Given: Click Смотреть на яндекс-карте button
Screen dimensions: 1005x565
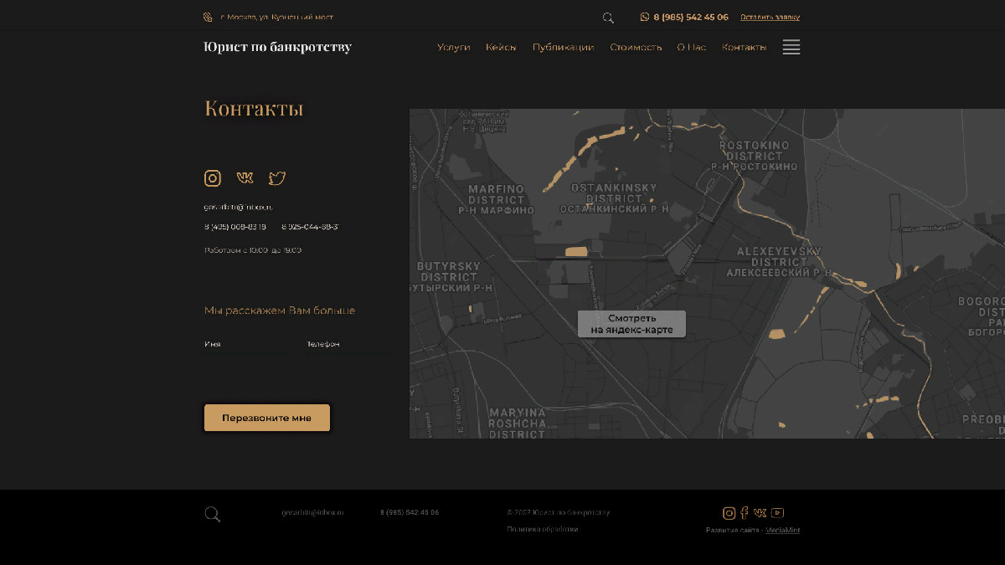Looking at the screenshot, I should tap(631, 324).
